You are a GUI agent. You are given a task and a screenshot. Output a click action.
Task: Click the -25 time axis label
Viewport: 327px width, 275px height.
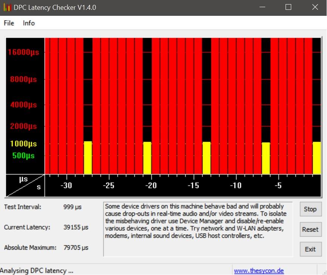tap(108, 185)
